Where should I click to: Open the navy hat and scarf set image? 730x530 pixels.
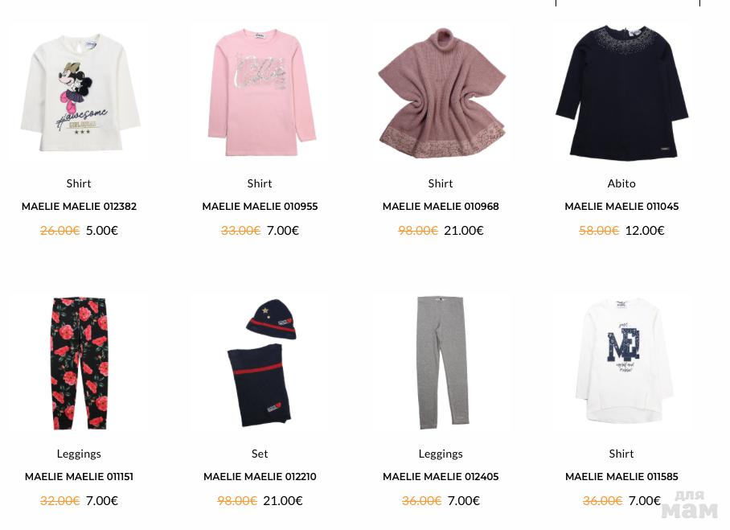tap(260, 362)
